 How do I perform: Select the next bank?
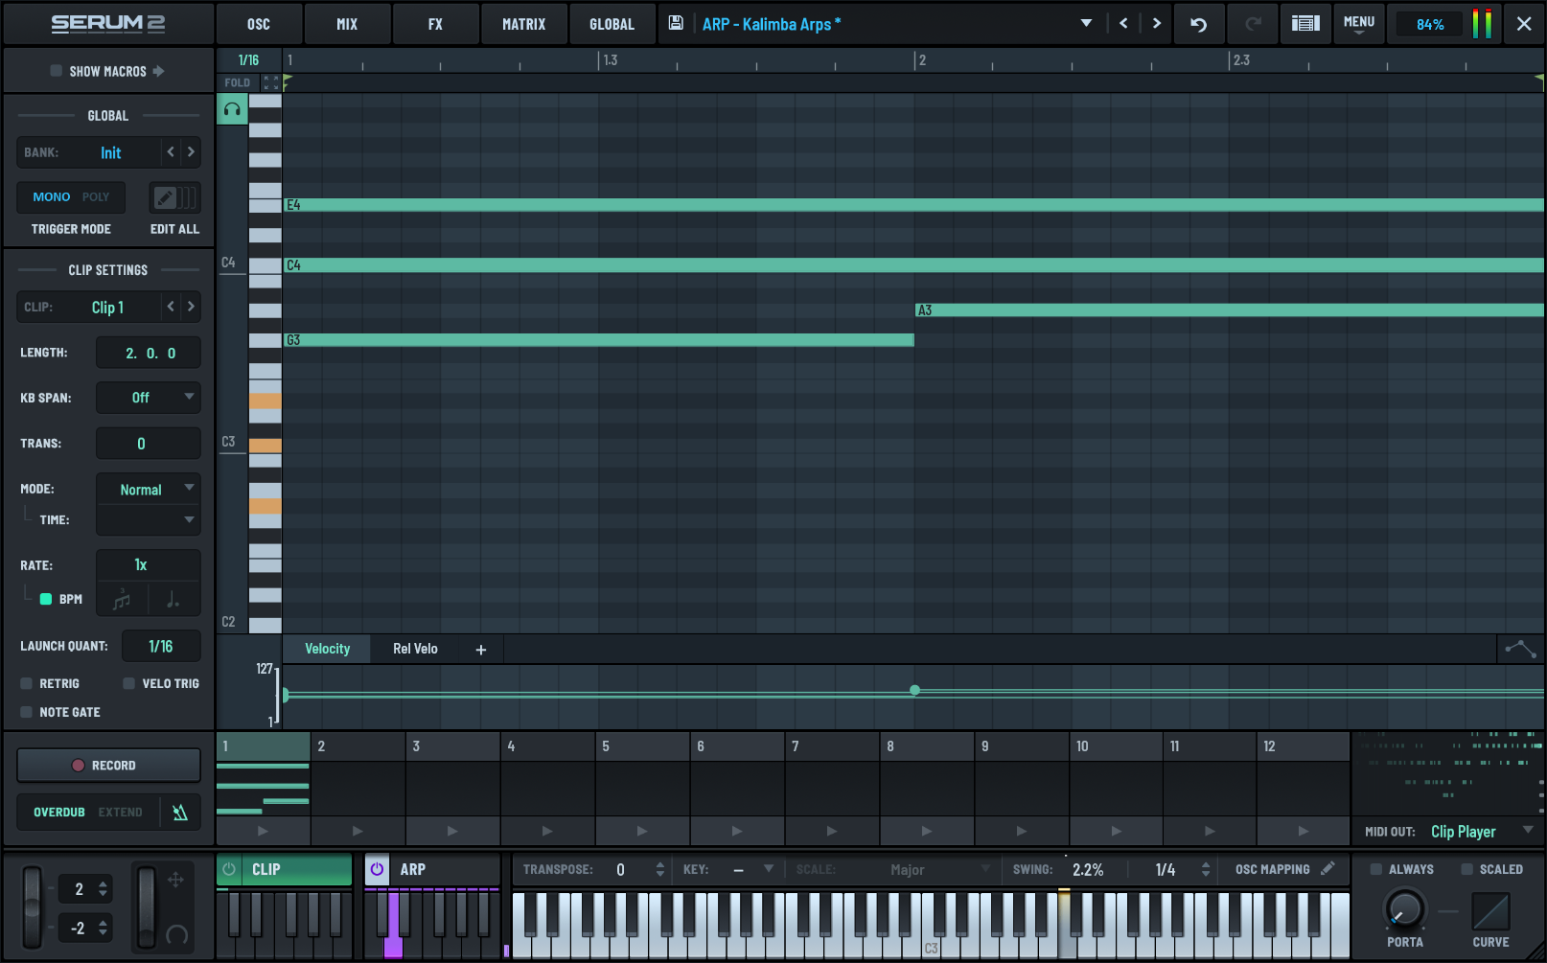click(191, 152)
